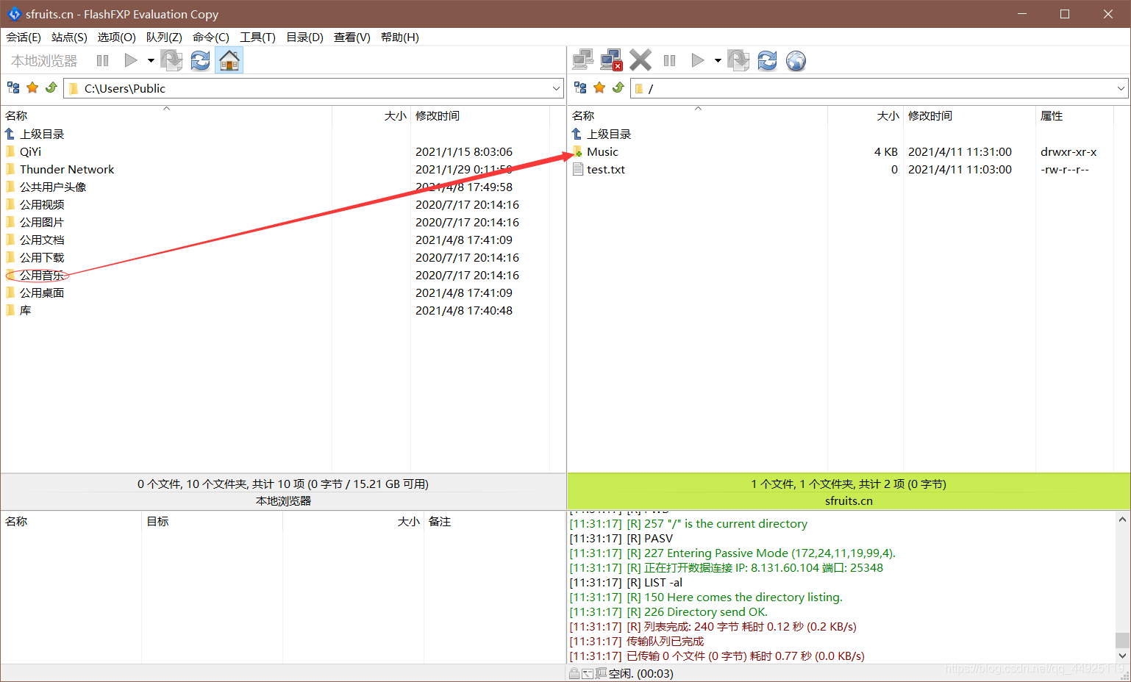Click the log scrollbar down arrow

pos(1122,656)
